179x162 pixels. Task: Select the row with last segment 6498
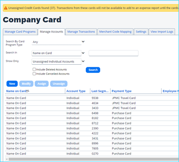pyautogui.click(x=92, y=113)
